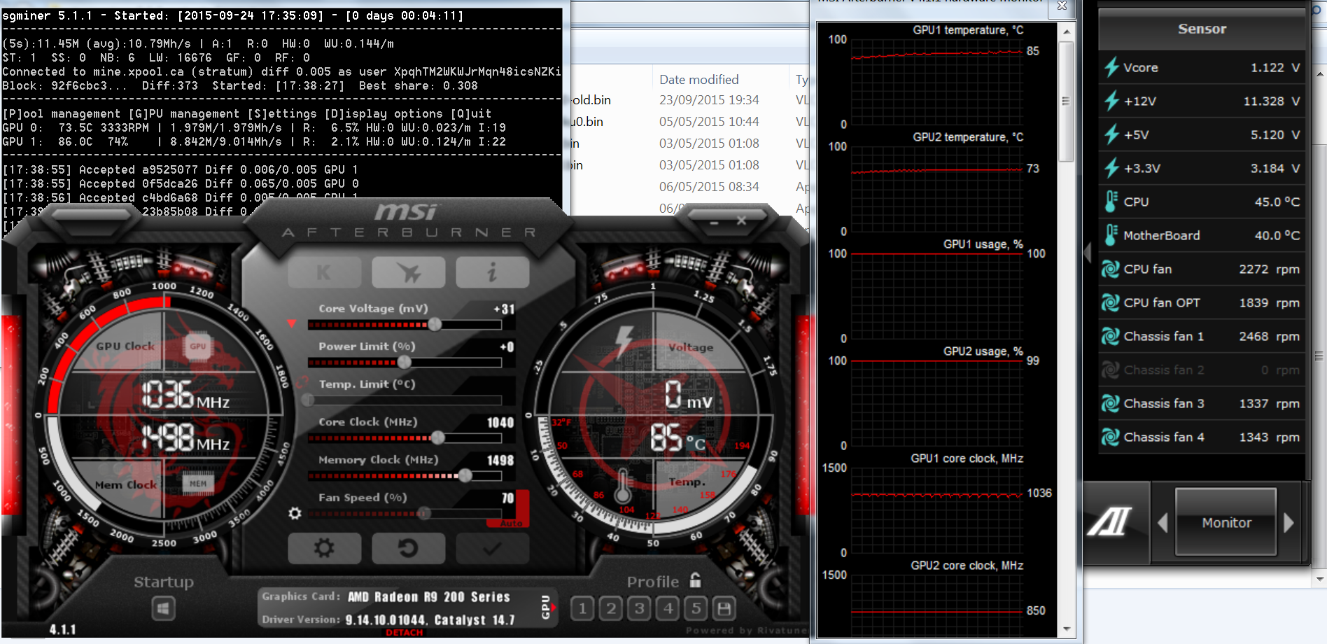1327x644 pixels.
Task: Click the +12V sensor row
Action: (1202, 101)
